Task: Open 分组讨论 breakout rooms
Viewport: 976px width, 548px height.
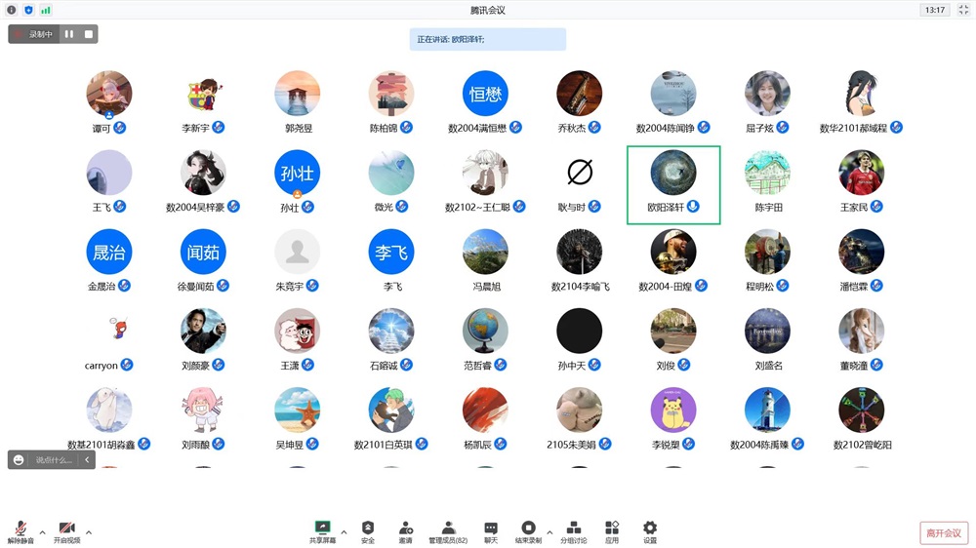Action: point(574,529)
